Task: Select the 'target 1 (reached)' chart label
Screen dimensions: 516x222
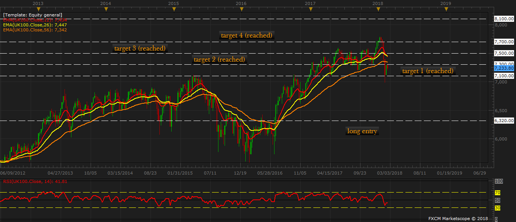Action: [428, 71]
